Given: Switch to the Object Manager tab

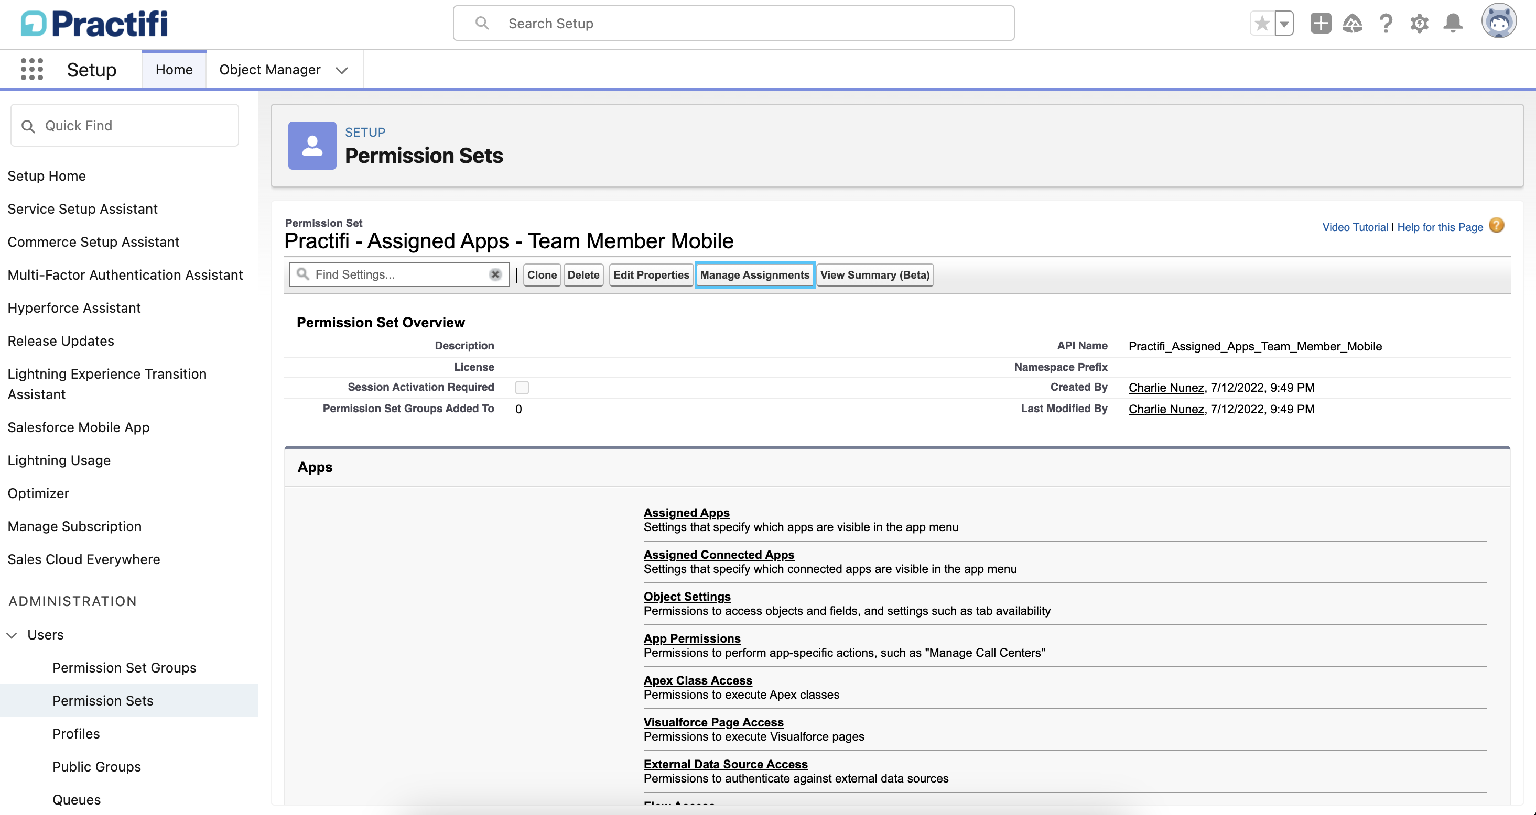Looking at the screenshot, I should click(x=269, y=70).
